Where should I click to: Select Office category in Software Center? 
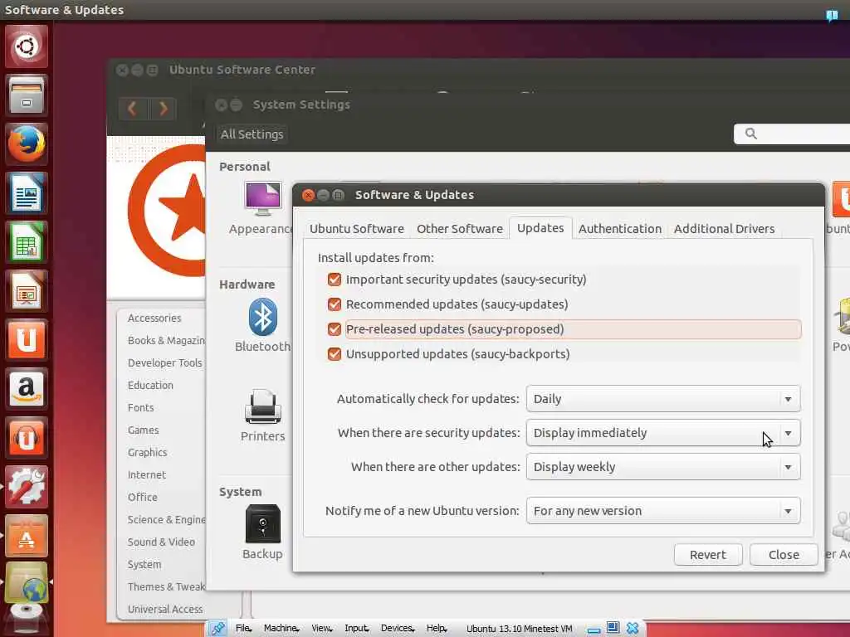(142, 498)
